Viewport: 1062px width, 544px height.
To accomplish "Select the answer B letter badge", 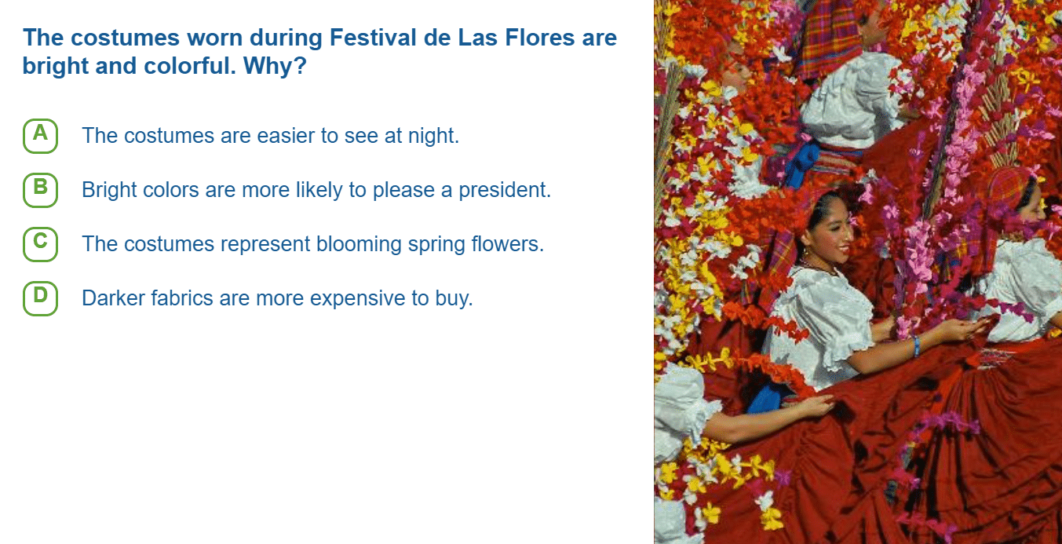I will pyautogui.click(x=40, y=189).
